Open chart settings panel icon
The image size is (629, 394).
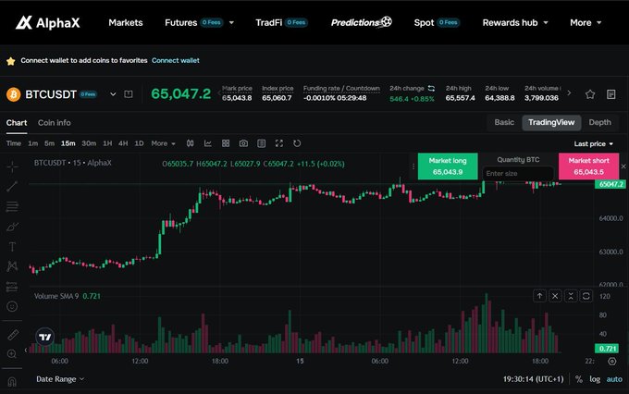[261, 143]
